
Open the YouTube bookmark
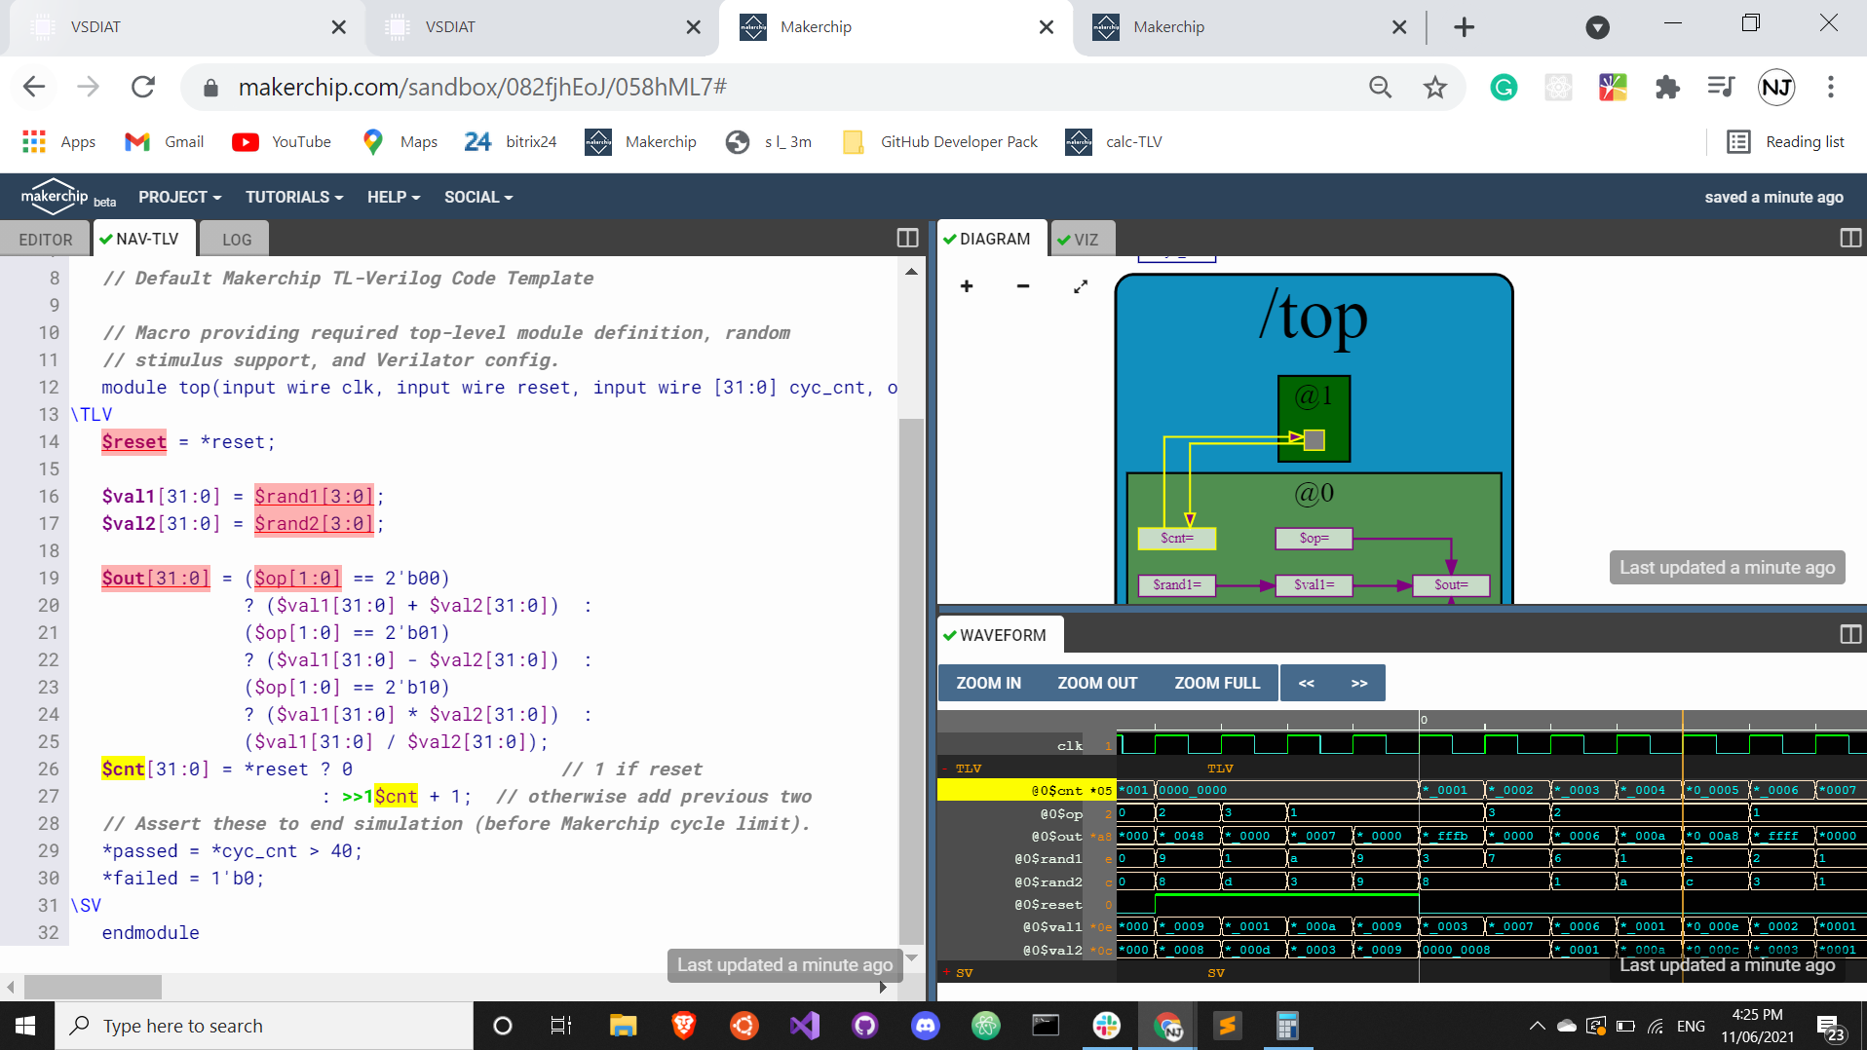tap(283, 142)
